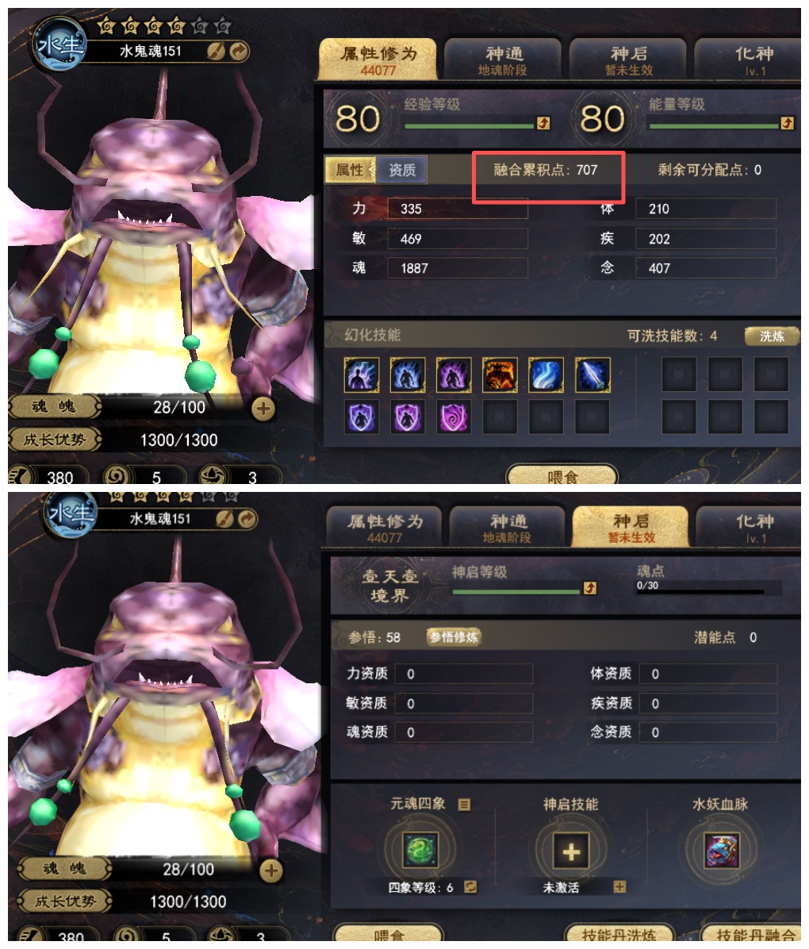809x949 pixels.
Task: Open the 水妖血脉 bloodline icon
Action: click(721, 850)
